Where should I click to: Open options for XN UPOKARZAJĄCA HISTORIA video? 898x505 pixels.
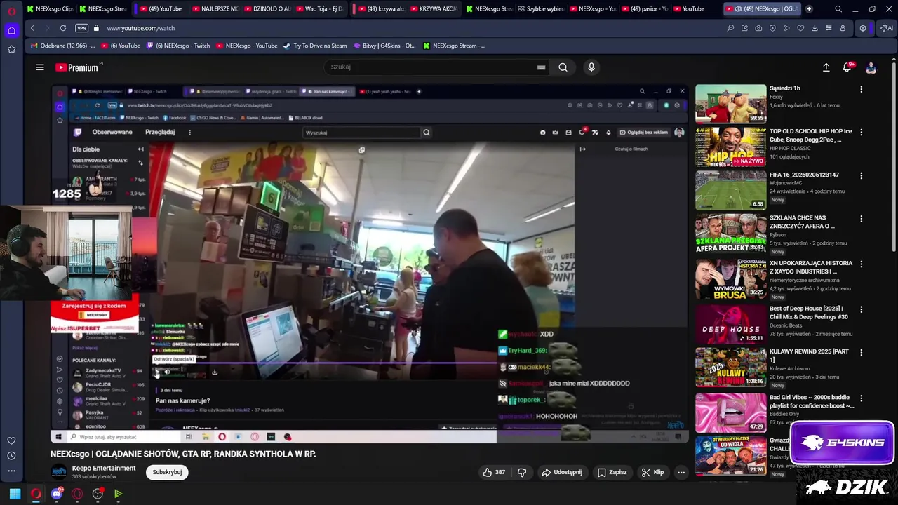click(862, 264)
